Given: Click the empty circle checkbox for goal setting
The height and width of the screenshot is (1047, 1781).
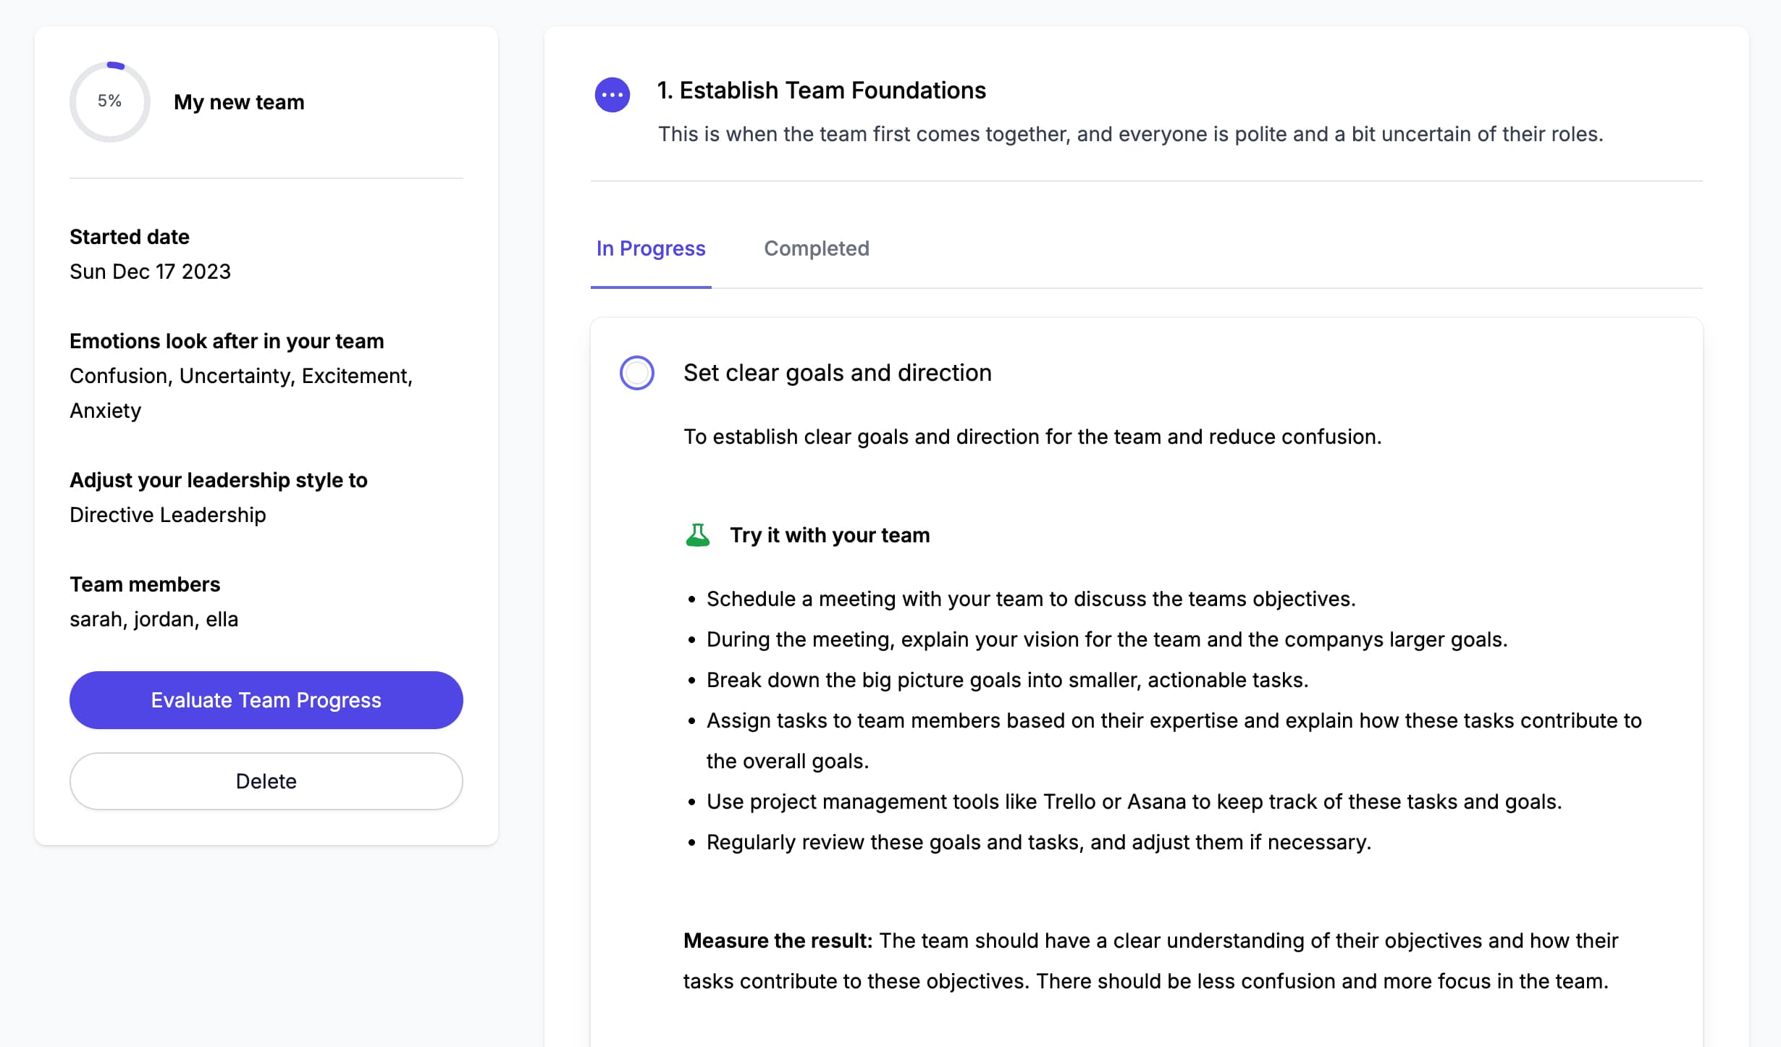Looking at the screenshot, I should click(636, 371).
